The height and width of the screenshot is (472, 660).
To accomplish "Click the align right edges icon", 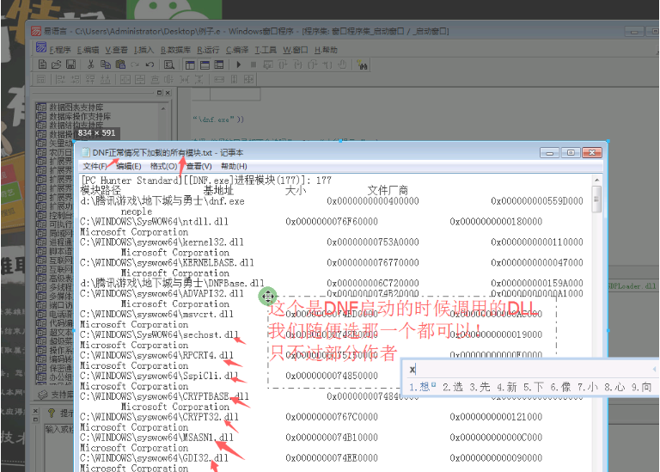I will coord(76,79).
